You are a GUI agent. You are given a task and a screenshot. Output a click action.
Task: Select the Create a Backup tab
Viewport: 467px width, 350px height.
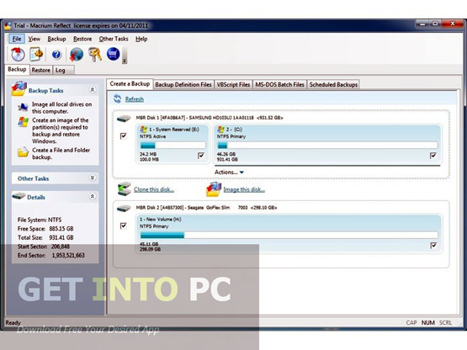tap(130, 84)
